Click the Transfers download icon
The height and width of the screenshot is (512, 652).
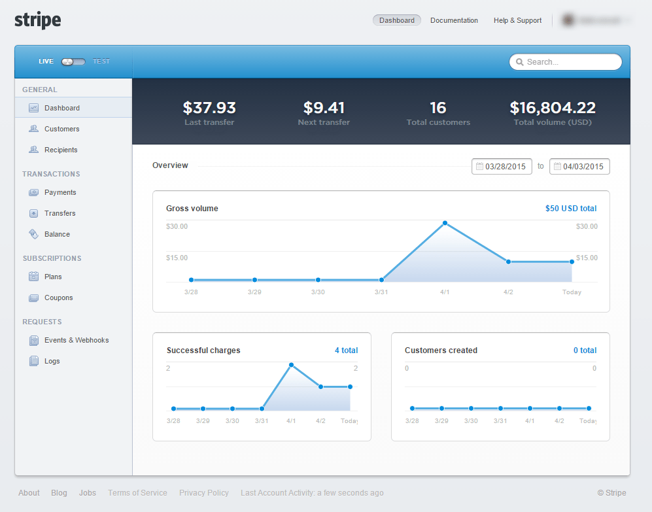(34, 213)
